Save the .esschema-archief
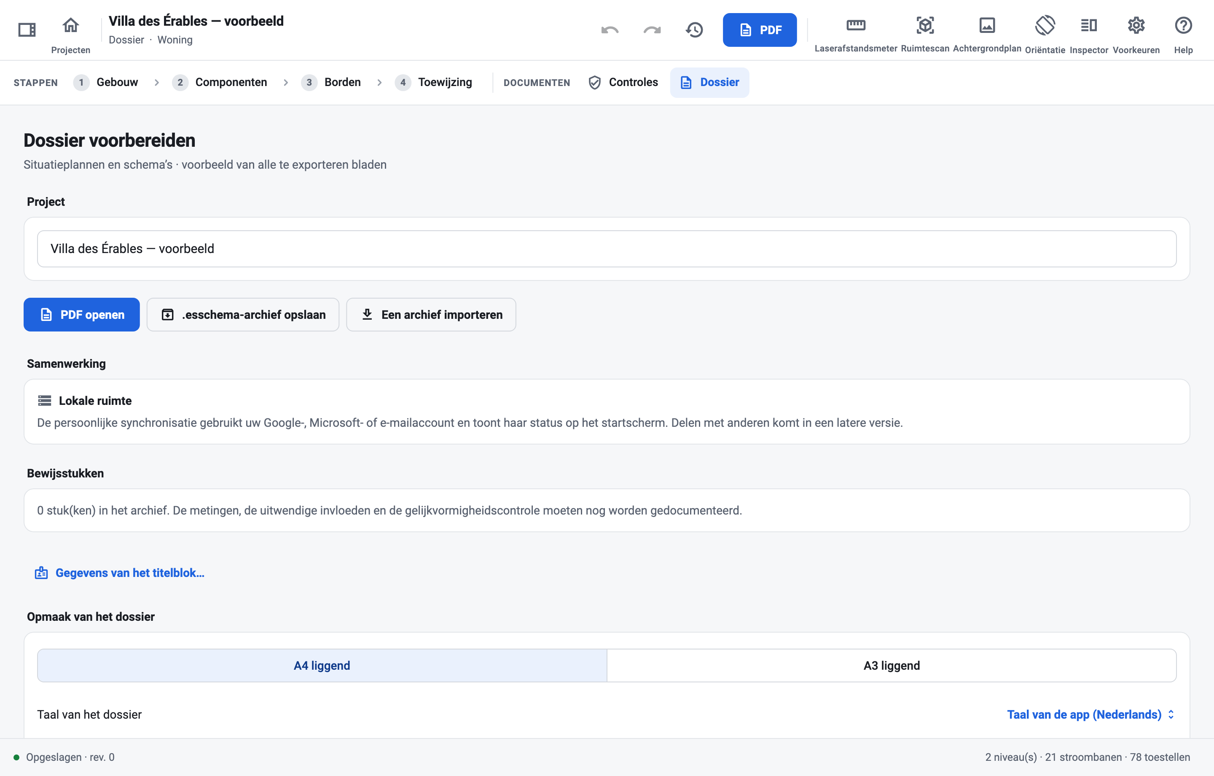The width and height of the screenshot is (1214, 776). tap(243, 314)
